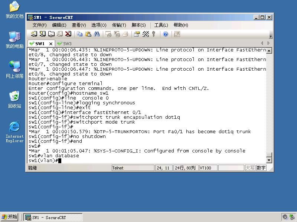
Task: Click the Quick Connect lightning icon
Action: point(42,34)
